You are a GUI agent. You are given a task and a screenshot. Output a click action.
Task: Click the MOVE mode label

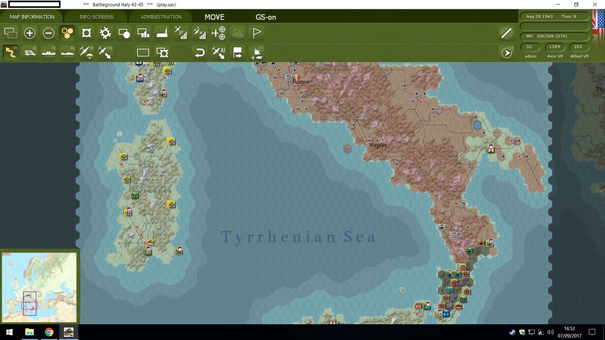click(214, 17)
